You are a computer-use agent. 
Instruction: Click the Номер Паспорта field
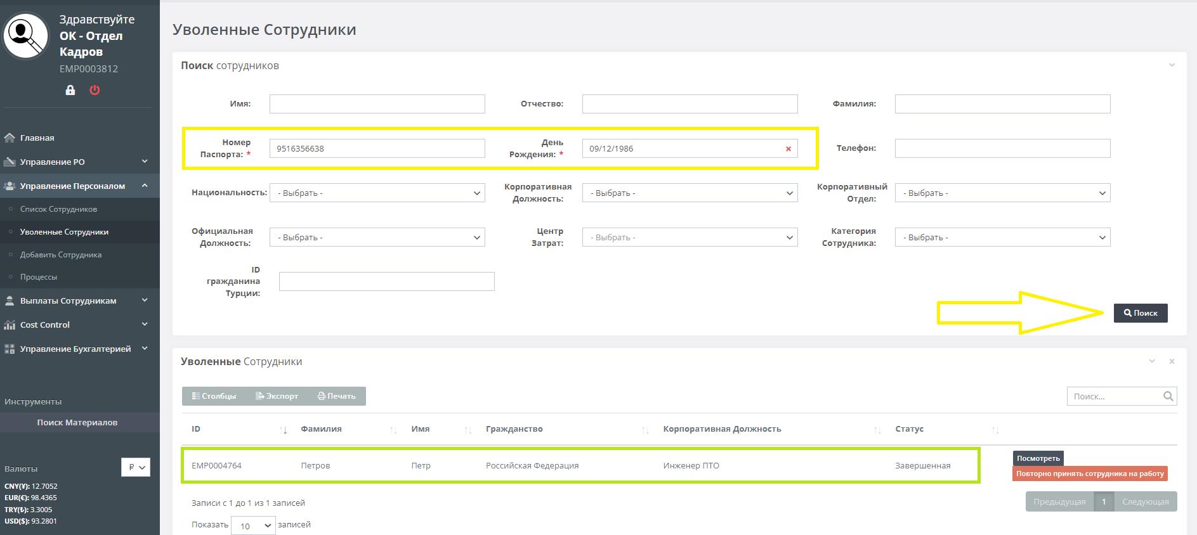pyautogui.click(x=377, y=148)
